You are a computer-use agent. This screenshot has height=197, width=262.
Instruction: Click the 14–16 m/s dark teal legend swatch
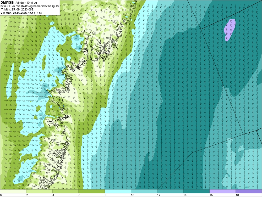pyautogui.click(x=196, y=191)
